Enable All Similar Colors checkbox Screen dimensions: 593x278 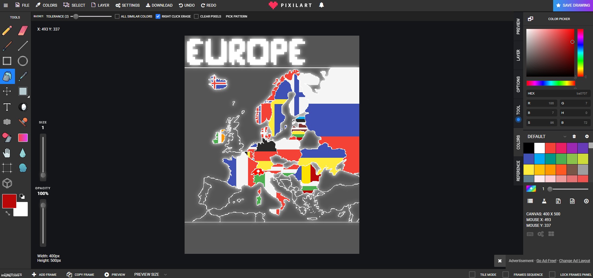pyautogui.click(x=117, y=17)
